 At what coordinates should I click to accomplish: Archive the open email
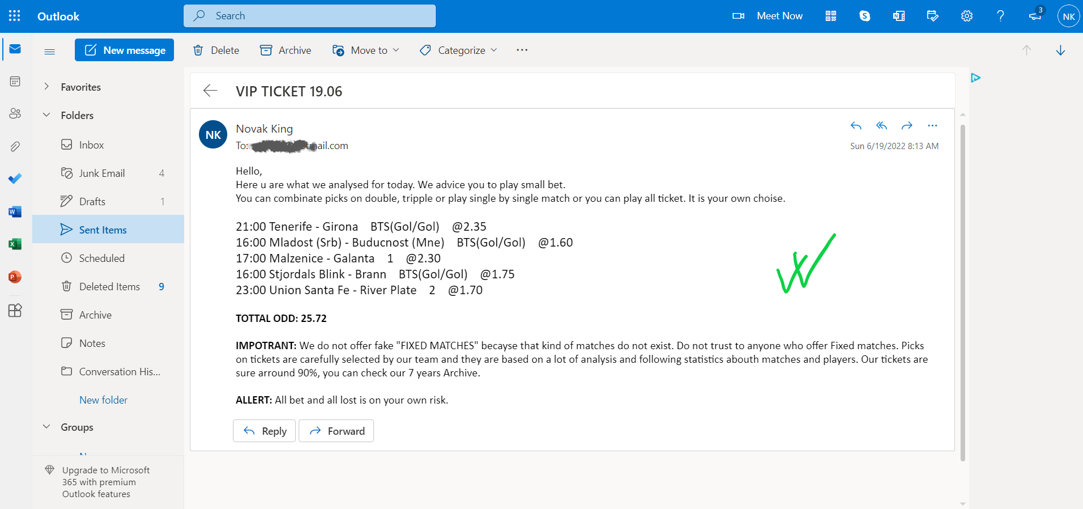[x=286, y=50]
